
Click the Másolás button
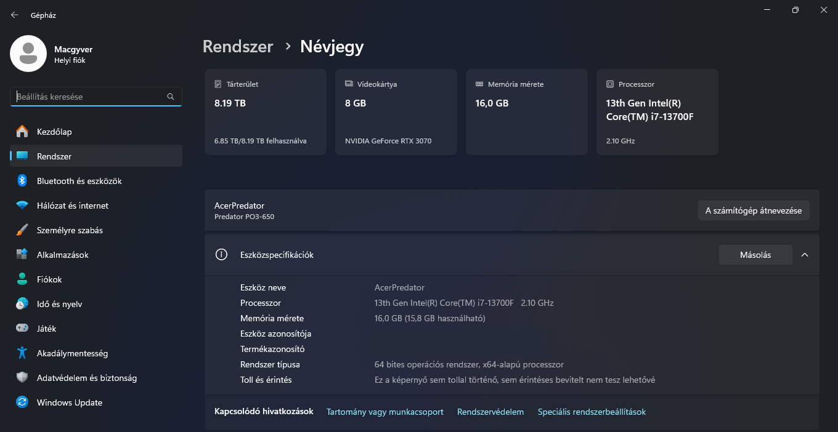tap(755, 254)
